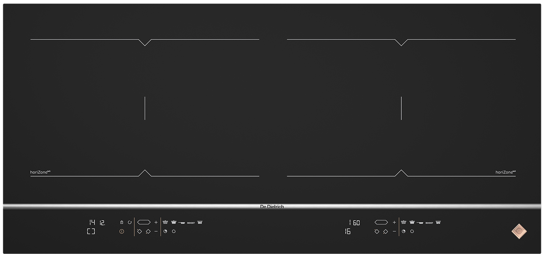Choose the frying pan preset on right panel
Screen dimensions: 542x254
(420, 223)
